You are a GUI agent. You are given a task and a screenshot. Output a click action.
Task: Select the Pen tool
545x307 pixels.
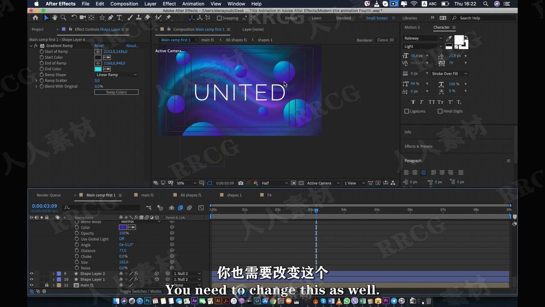(111, 17)
